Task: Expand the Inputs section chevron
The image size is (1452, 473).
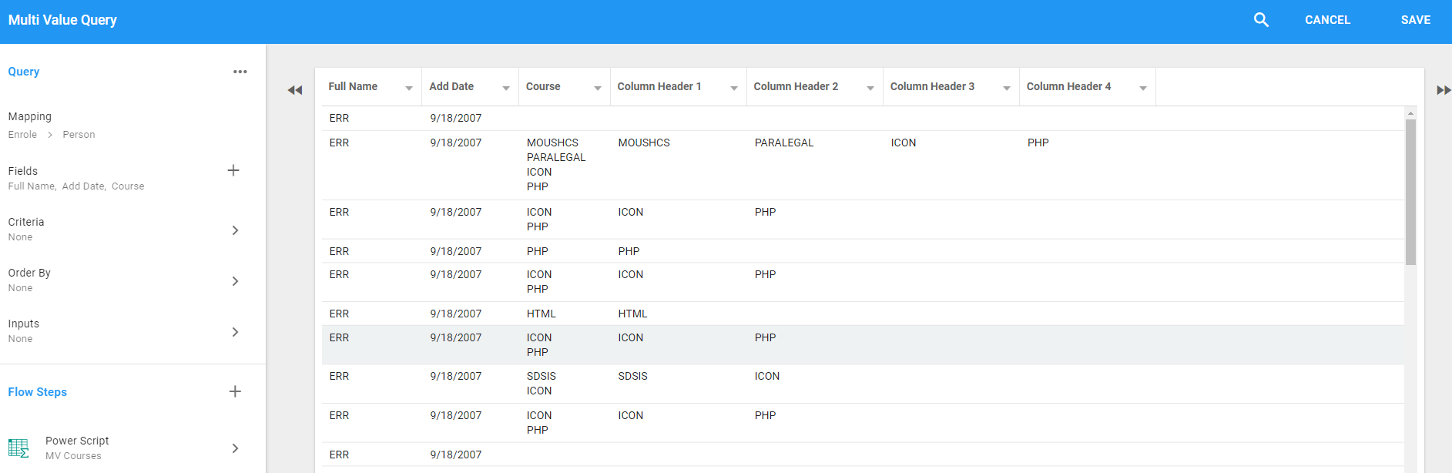Action: [235, 332]
